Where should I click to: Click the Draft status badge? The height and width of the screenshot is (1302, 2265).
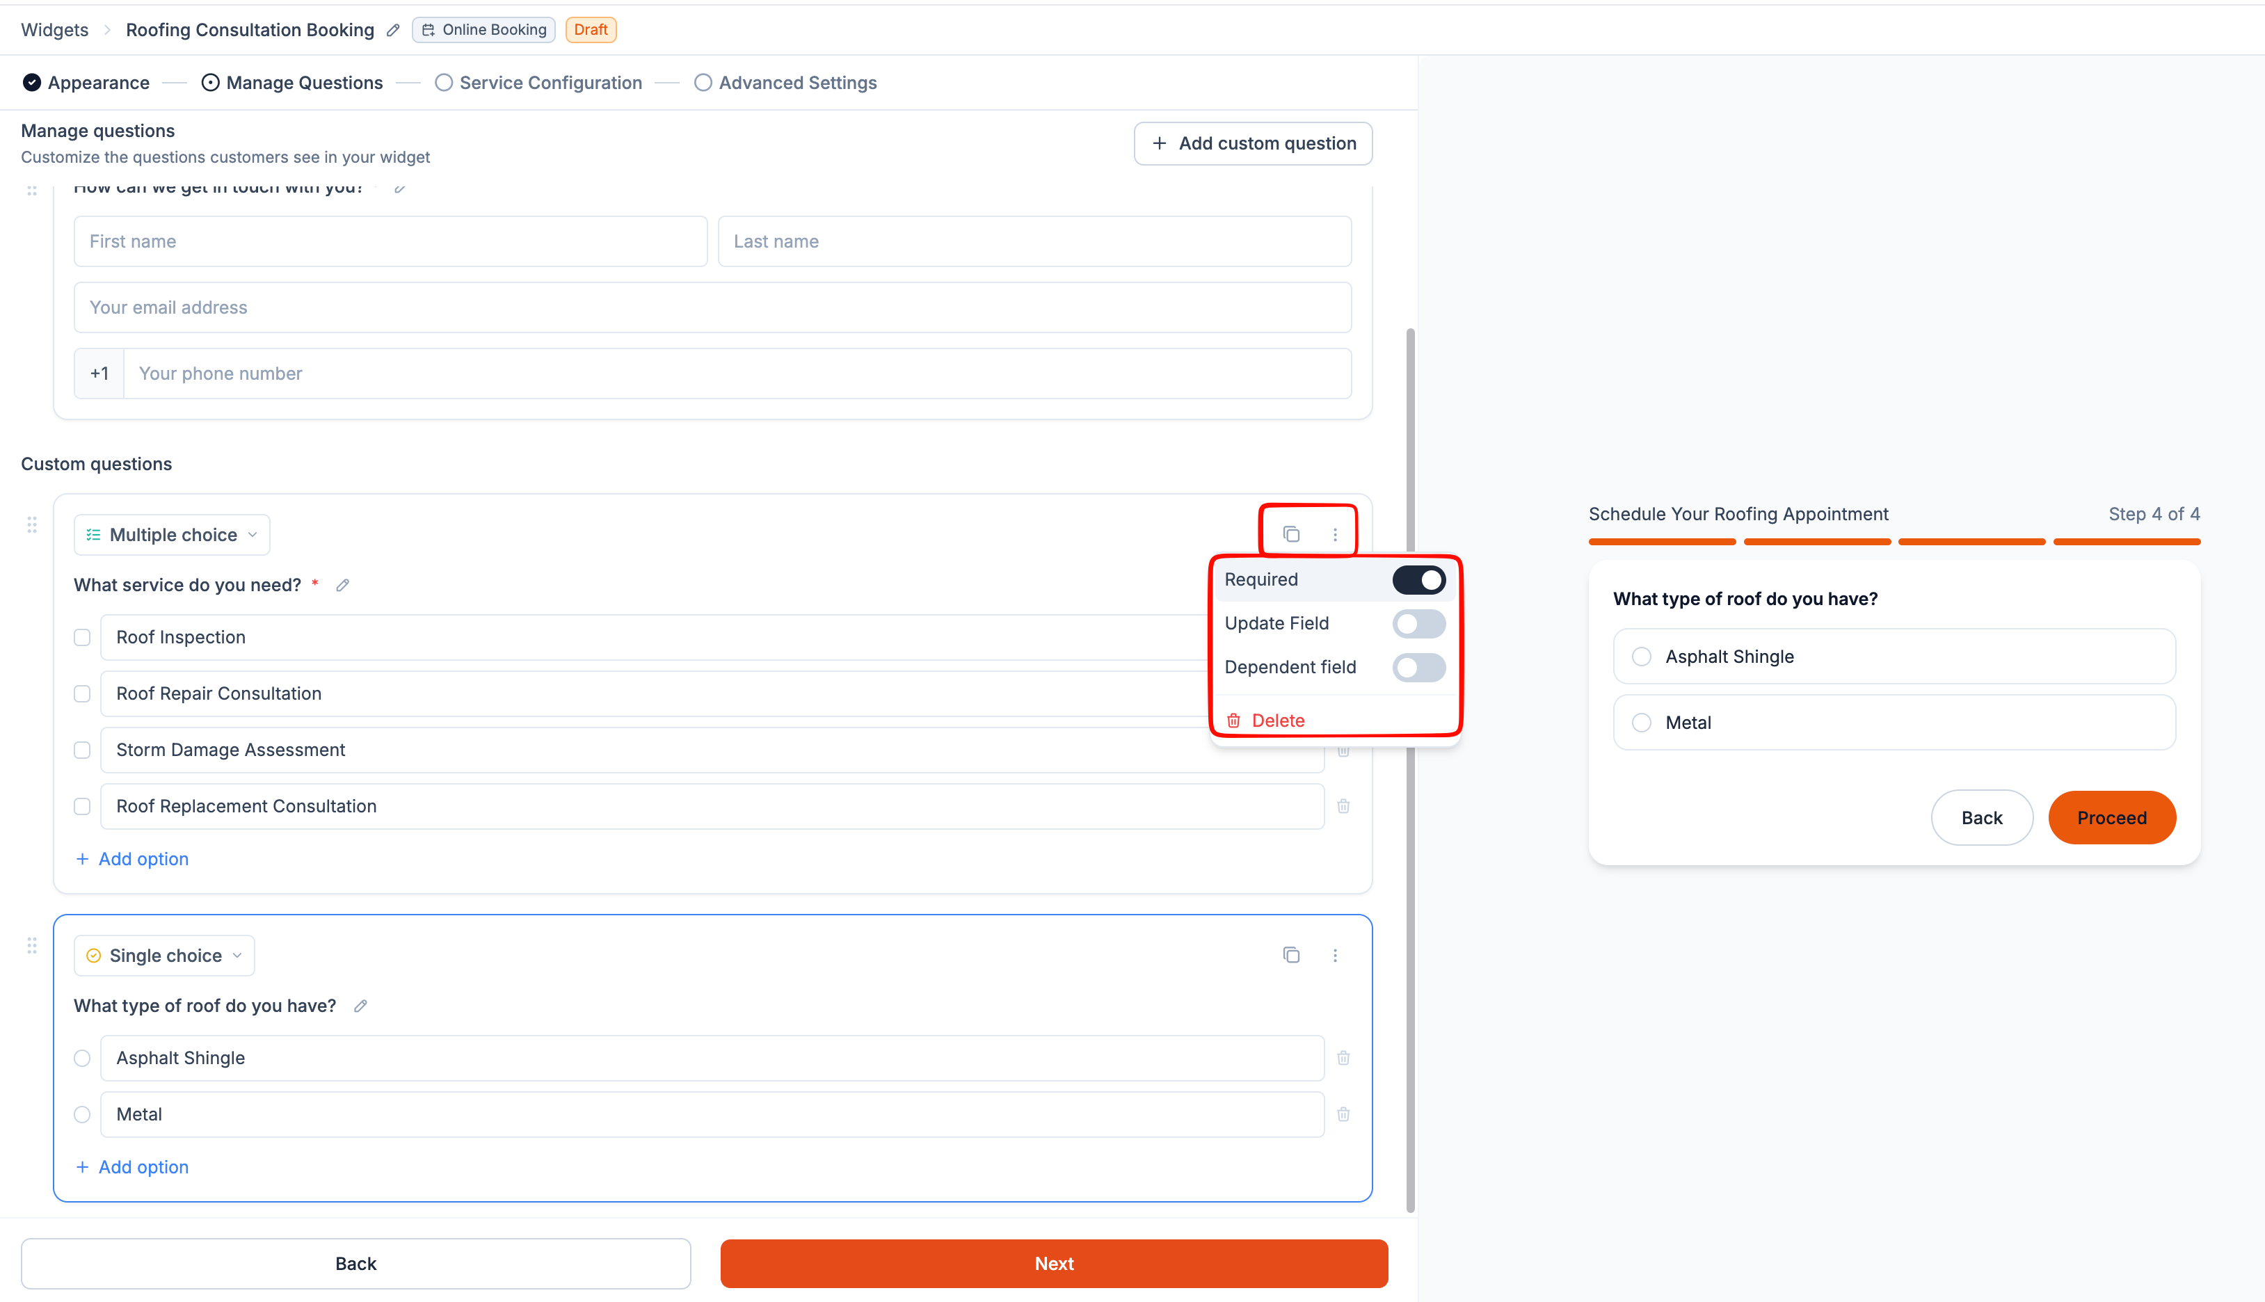tap(590, 31)
